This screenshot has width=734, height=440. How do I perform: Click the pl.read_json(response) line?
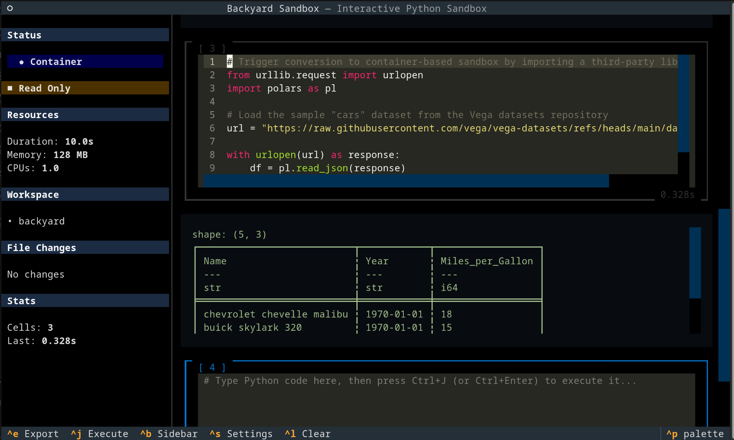[328, 168]
